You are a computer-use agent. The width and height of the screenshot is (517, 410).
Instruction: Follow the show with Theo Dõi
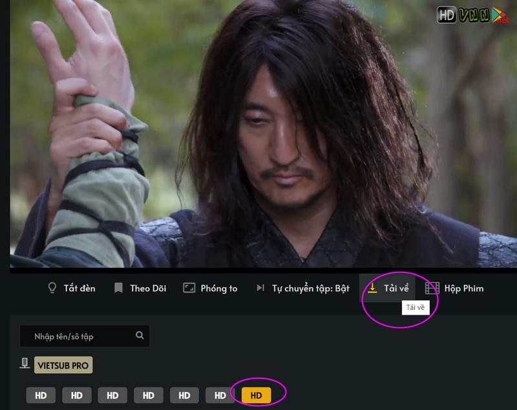[x=148, y=289]
